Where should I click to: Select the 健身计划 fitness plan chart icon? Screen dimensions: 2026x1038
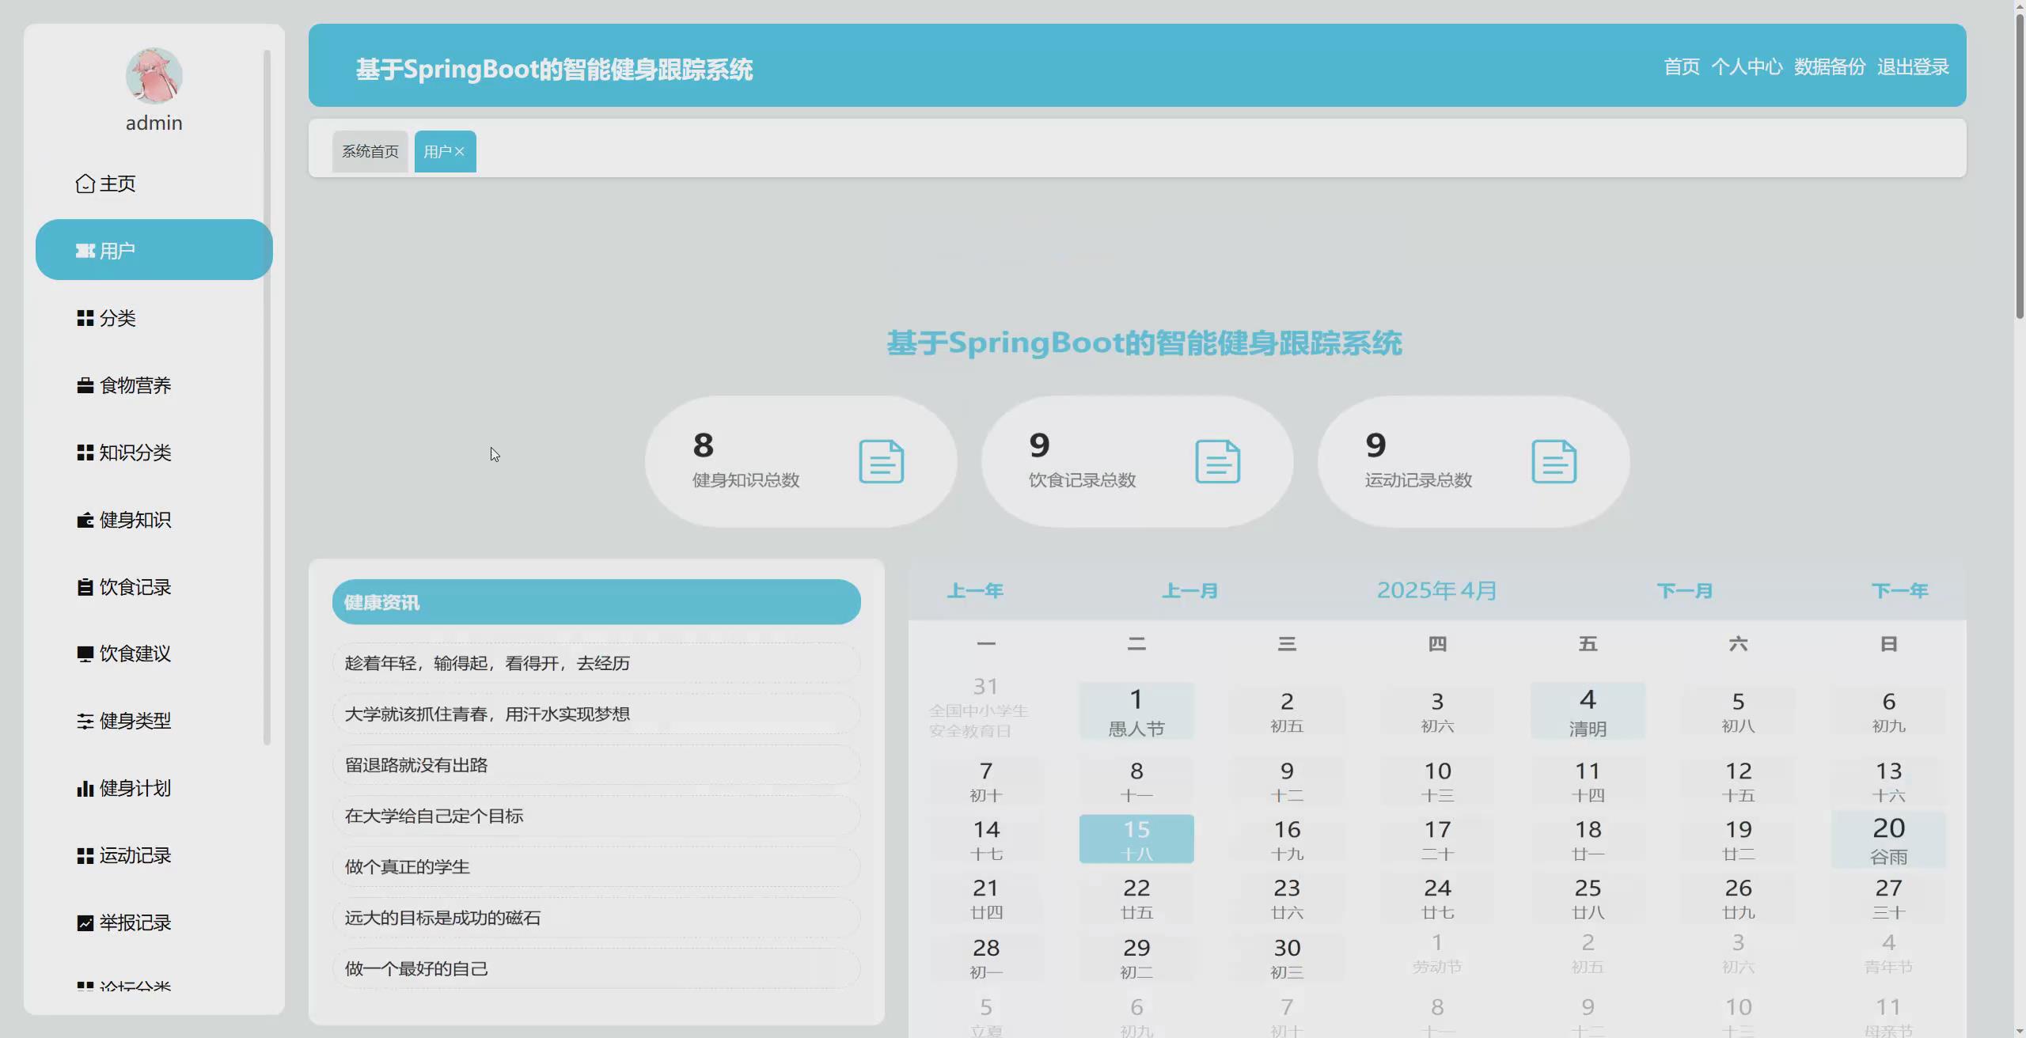(85, 787)
